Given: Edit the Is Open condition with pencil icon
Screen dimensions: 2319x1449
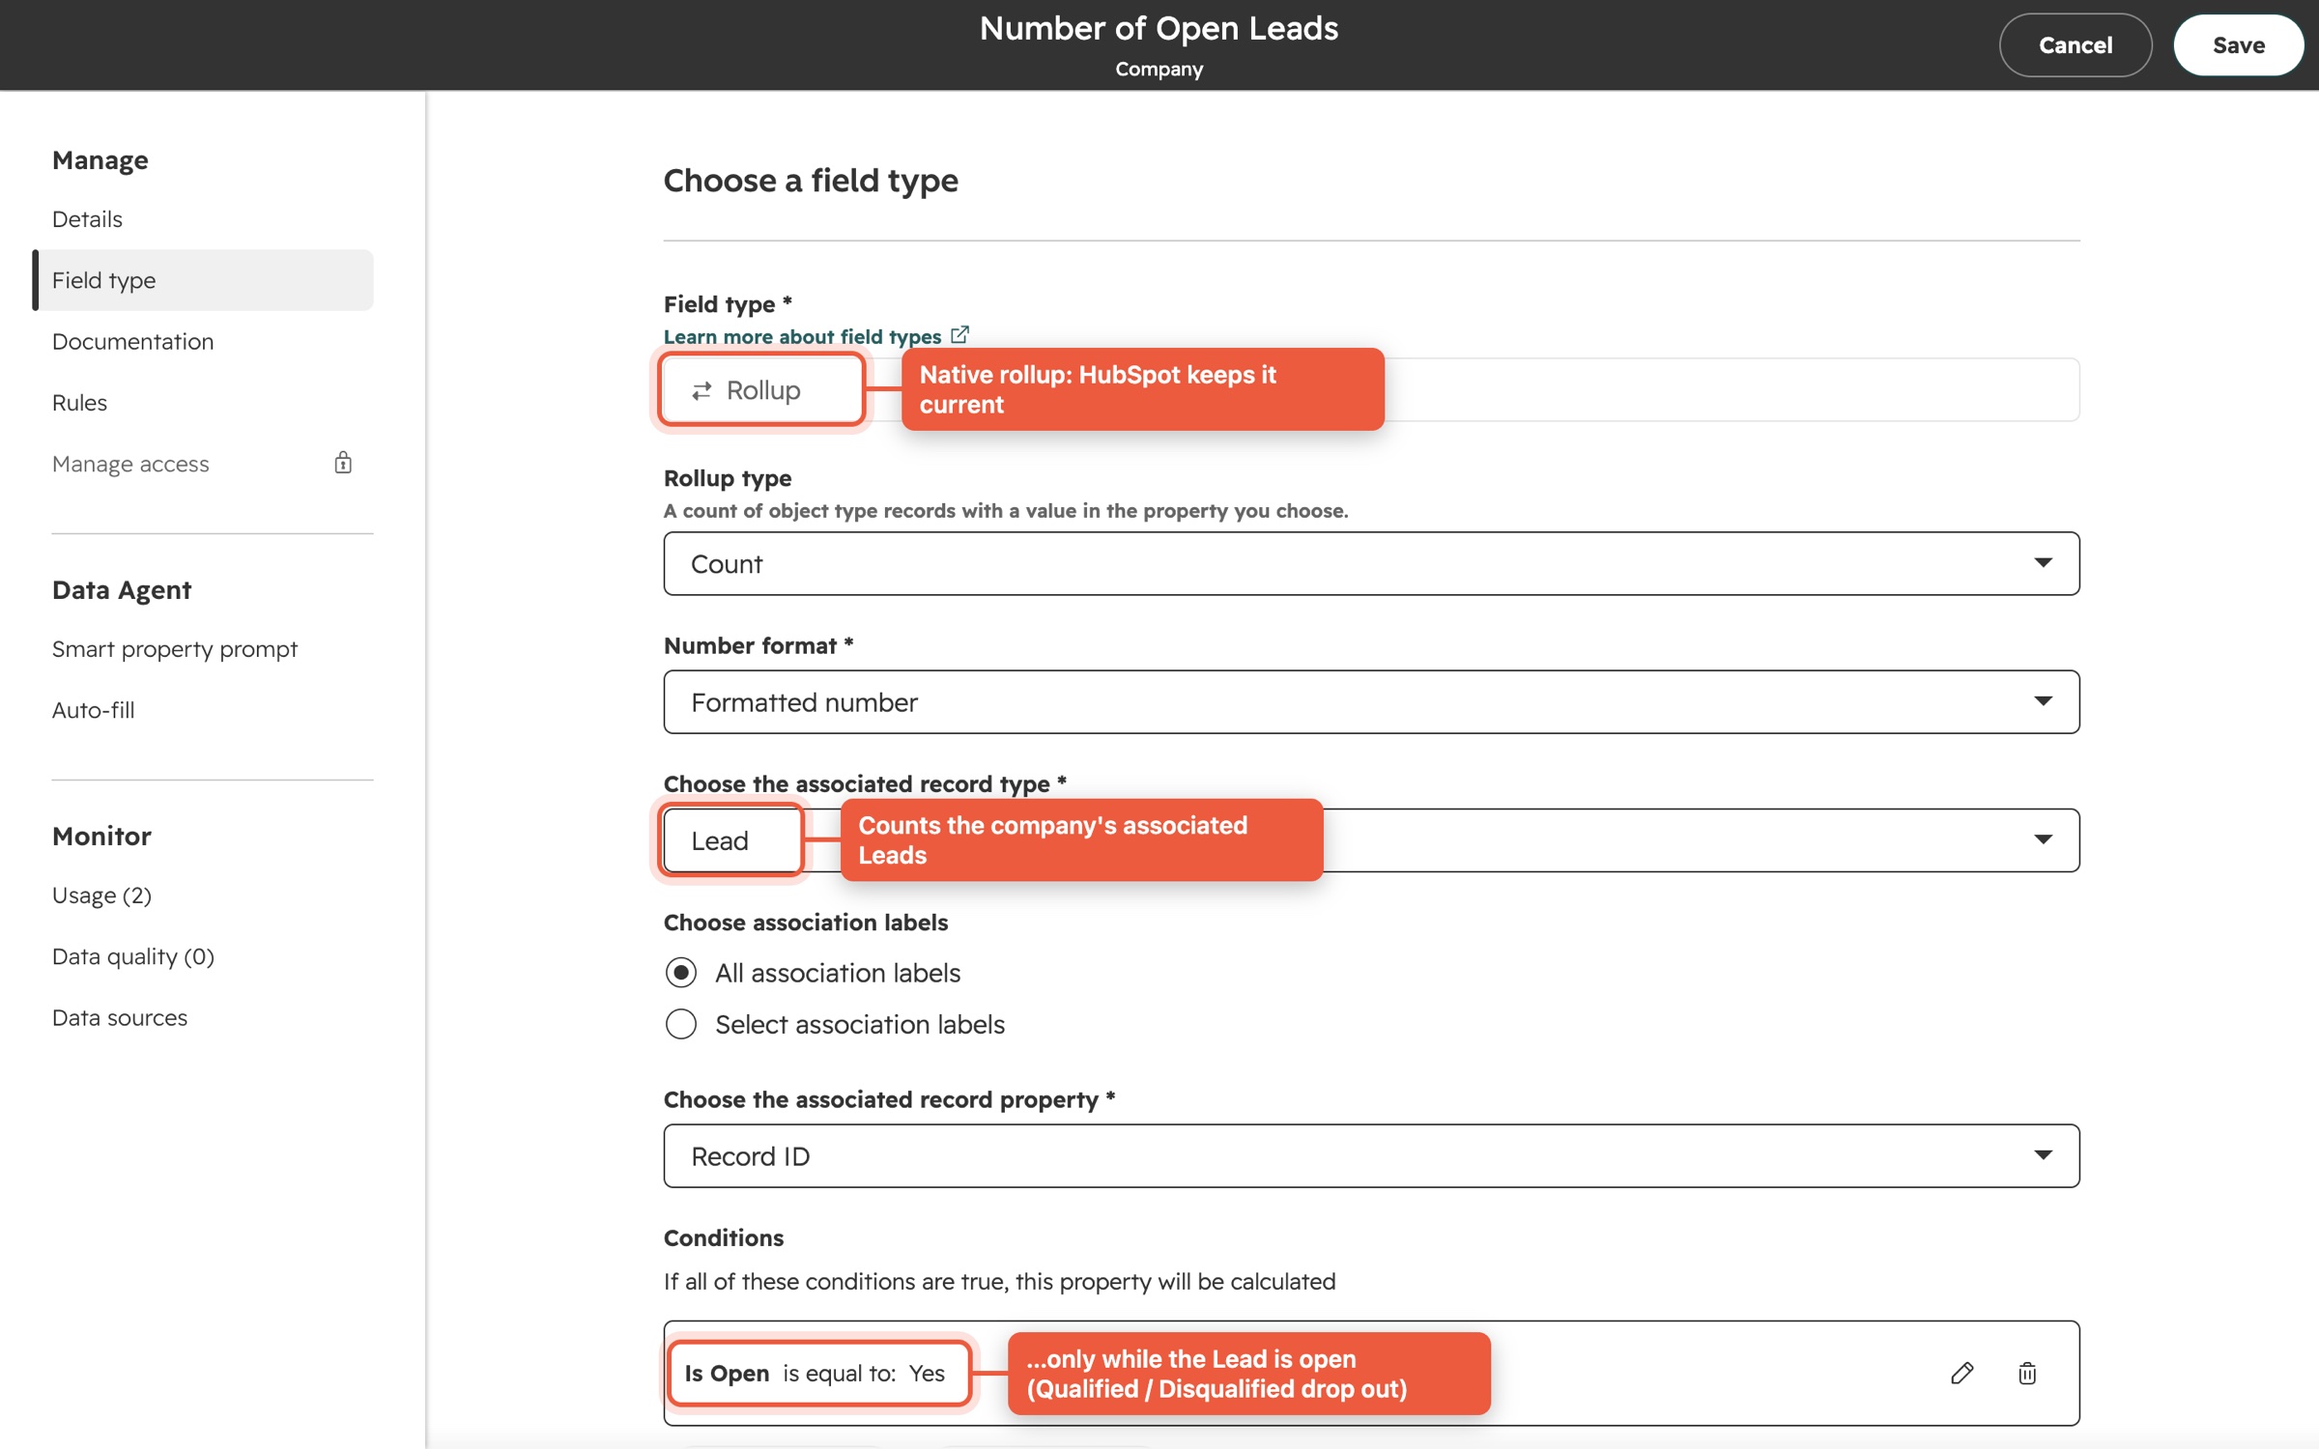Looking at the screenshot, I should [x=1961, y=1373].
